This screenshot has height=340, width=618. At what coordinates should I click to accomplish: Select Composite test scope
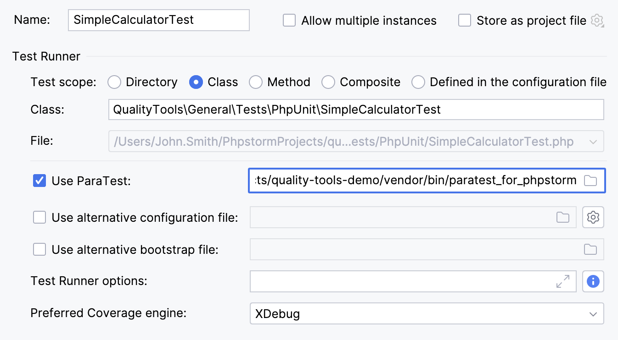point(328,82)
